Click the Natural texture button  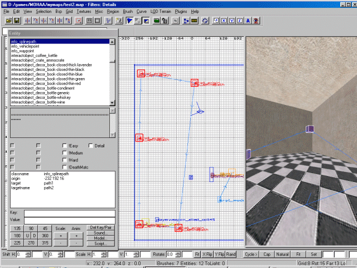[283, 254]
